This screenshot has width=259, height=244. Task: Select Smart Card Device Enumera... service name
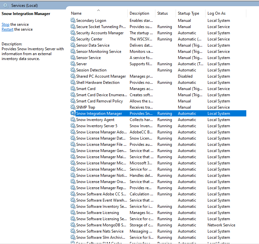click(102, 95)
